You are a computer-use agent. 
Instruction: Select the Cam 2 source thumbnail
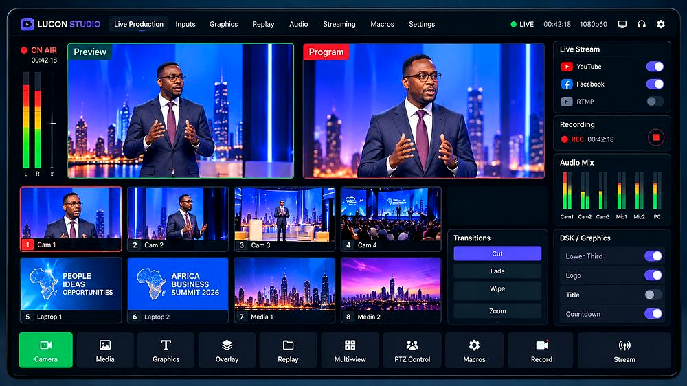[x=178, y=219]
